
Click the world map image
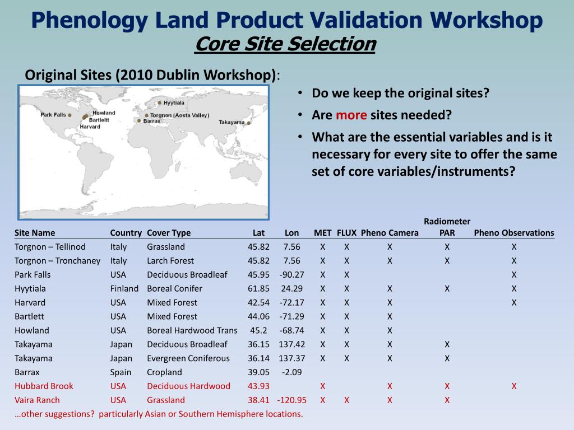(x=144, y=152)
